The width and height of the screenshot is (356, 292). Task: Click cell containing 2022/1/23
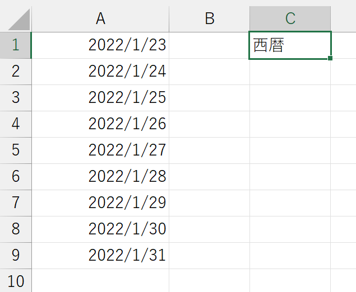pos(100,45)
